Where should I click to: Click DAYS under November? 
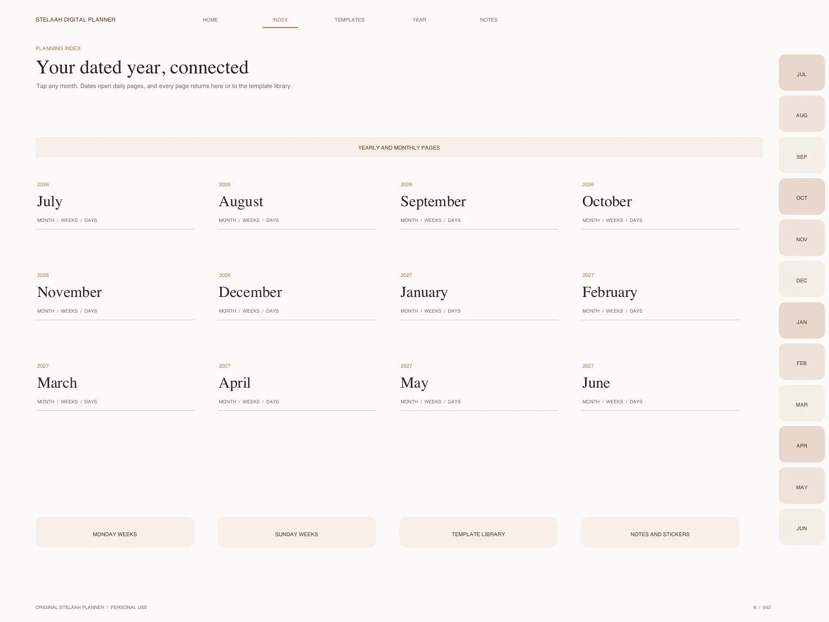[91, 311]
